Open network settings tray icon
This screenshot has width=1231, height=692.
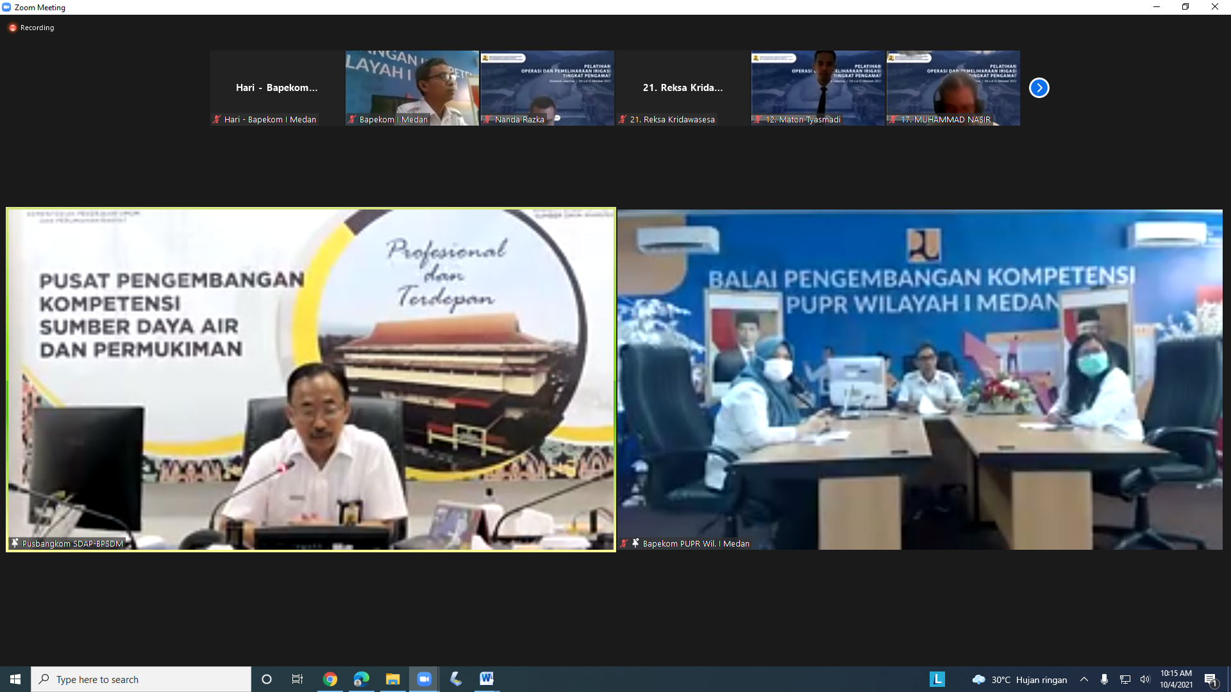pos(1125,679)
